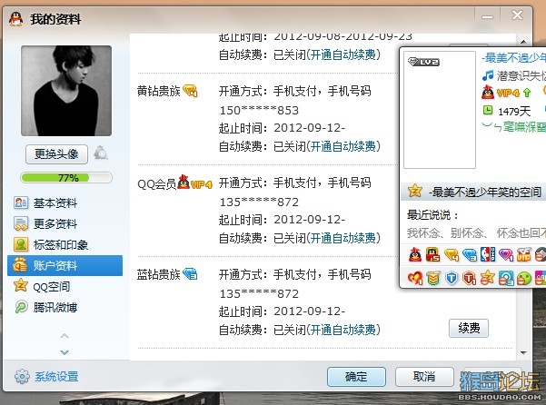The image size is (546, 405).
Task: Click the VIP4 icon beside QQ会员
Action: coord(194,183)
